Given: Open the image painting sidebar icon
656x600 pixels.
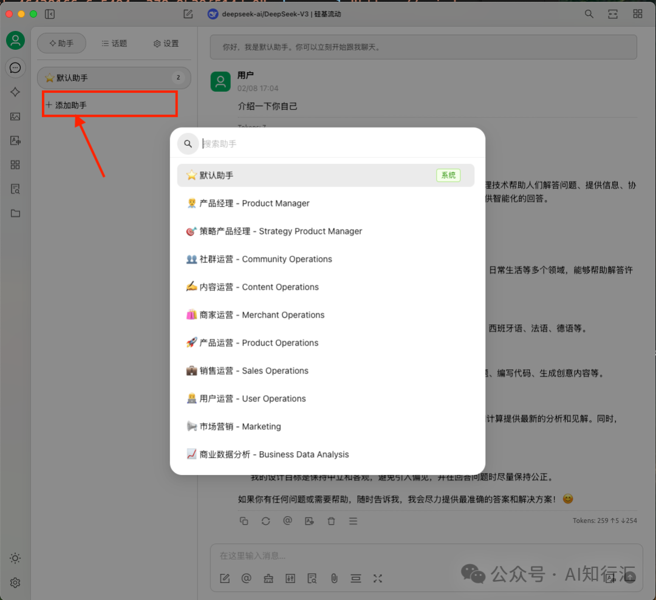Looking at the screenshot, I should (15, 117).
